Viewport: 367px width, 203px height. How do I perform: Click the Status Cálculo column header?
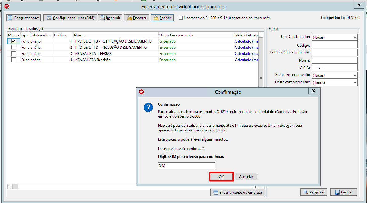click(x=246, y=35)
